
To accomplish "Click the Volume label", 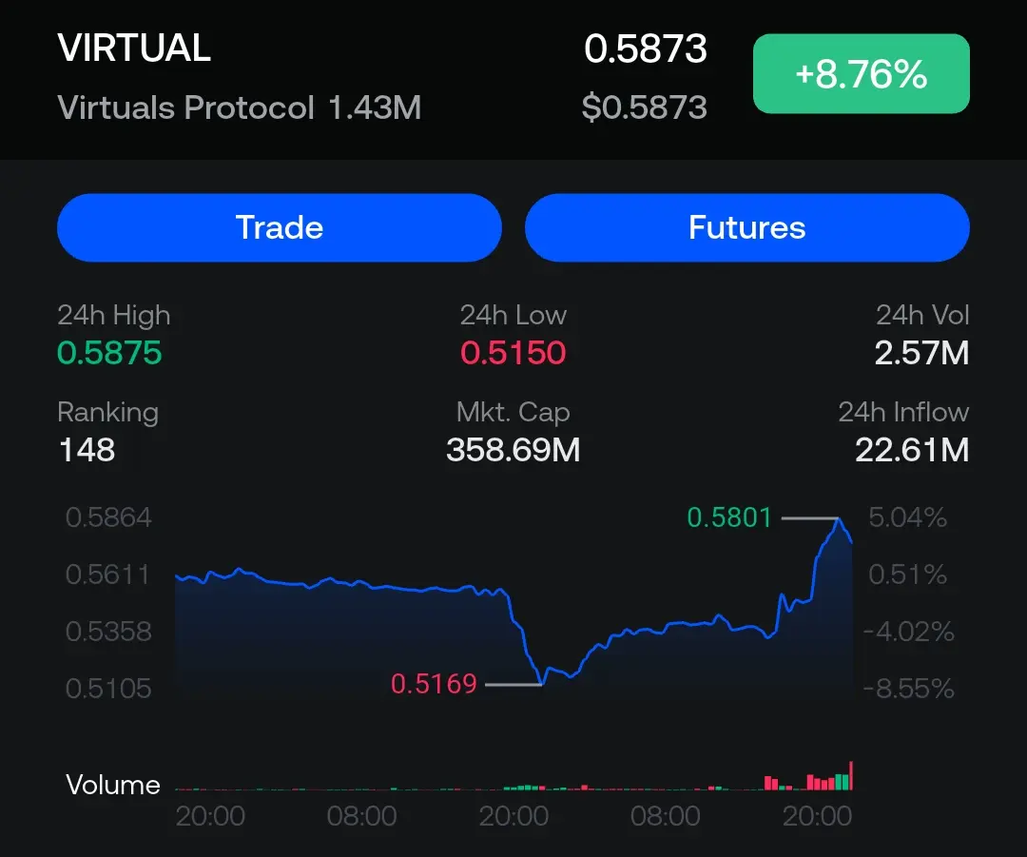I will (x=112, y=785).
